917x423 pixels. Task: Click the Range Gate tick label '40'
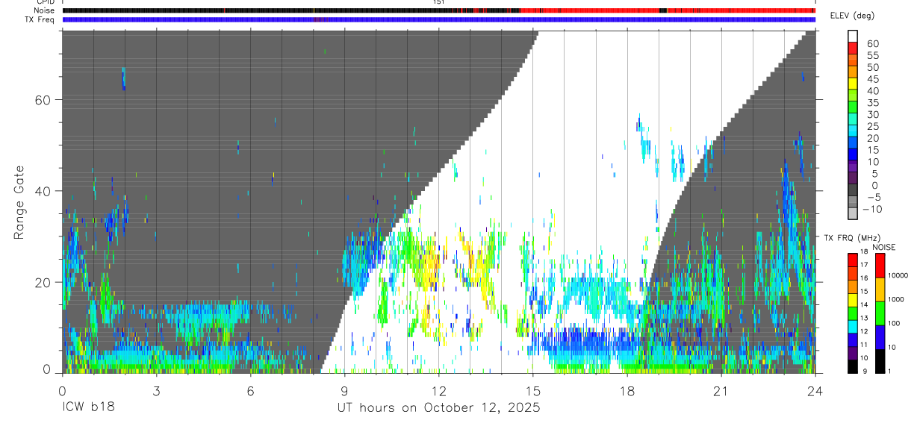(43, 191)
